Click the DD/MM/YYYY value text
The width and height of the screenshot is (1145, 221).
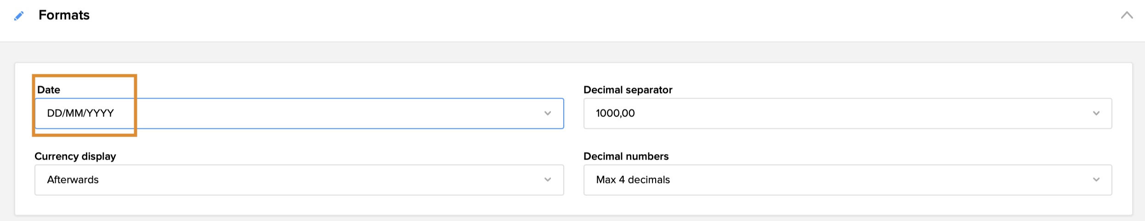(80, 113)
